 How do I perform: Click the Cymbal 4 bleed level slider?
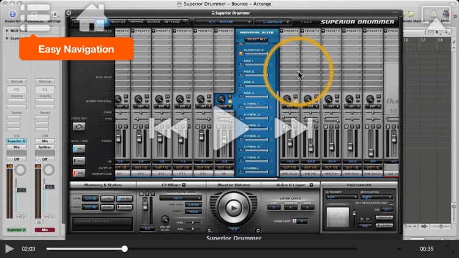tap(256, 139)
